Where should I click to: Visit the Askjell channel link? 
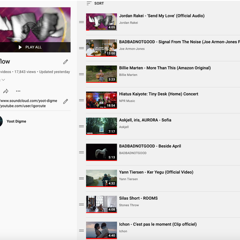click(x=124, y=127)
